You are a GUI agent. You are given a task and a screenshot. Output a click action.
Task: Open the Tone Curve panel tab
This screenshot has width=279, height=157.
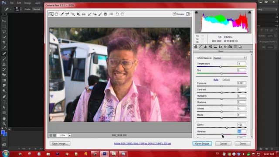tap(201, 47)
